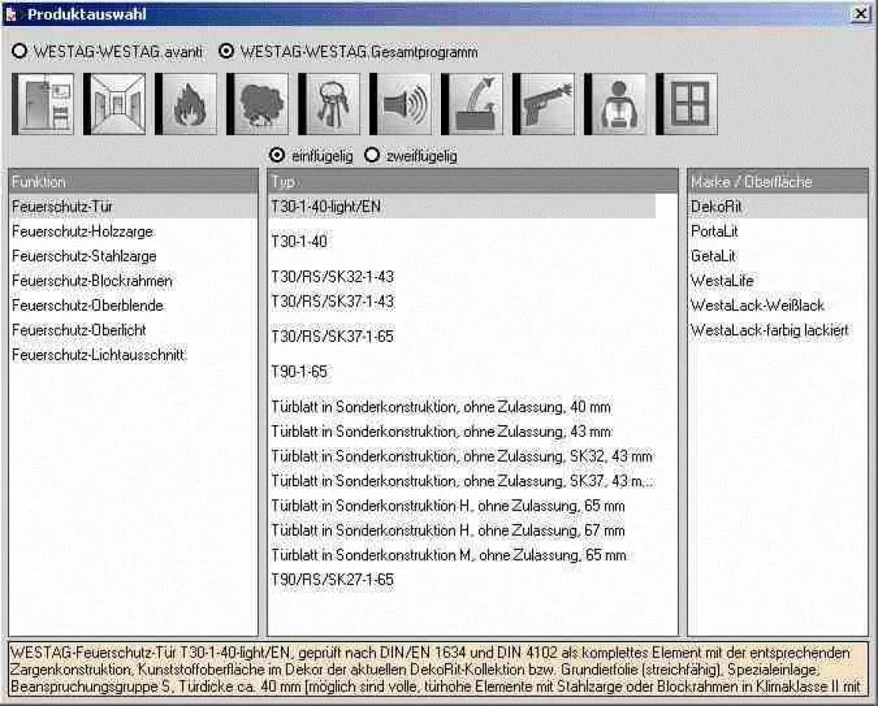This screenshot has height=706, width=878.
Task: Choose PortaLit from Marke / Oberfläche list
Action: tap(714, 231)
